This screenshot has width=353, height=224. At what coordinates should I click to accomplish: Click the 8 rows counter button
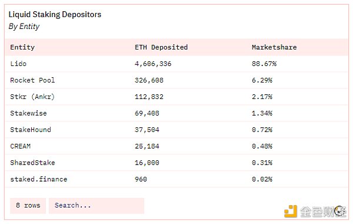(28, 206)
